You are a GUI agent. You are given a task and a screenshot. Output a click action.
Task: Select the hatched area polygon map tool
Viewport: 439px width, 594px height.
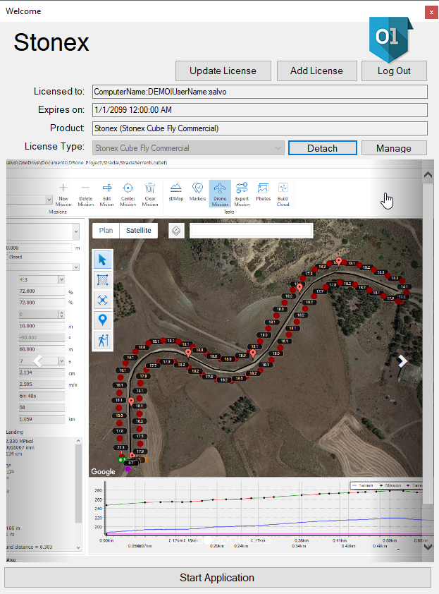click(103, 280)
